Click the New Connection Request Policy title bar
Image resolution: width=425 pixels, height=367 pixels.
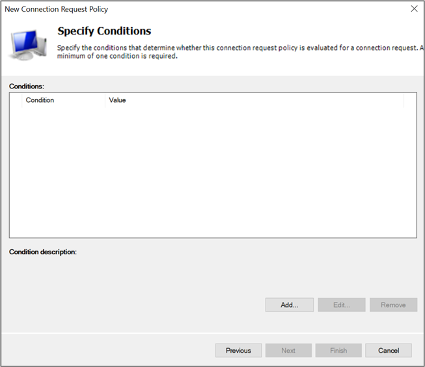click(x=195, y=9)
